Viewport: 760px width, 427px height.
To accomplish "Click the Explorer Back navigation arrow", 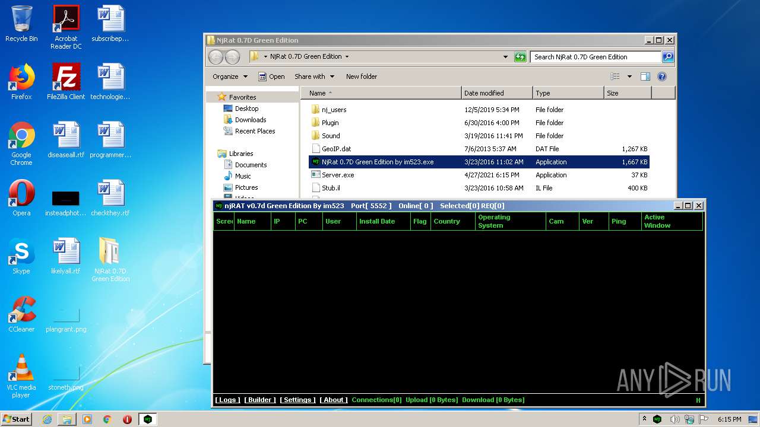I will click(216, 57).
